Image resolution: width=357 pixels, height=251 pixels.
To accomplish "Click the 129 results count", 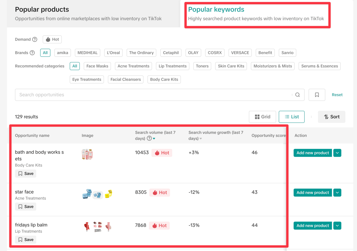I will (27, 117).
